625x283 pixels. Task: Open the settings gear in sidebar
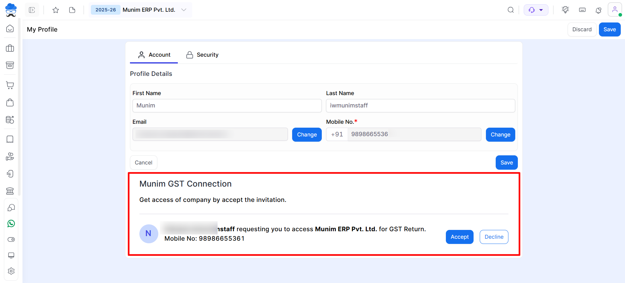point(11,271)
